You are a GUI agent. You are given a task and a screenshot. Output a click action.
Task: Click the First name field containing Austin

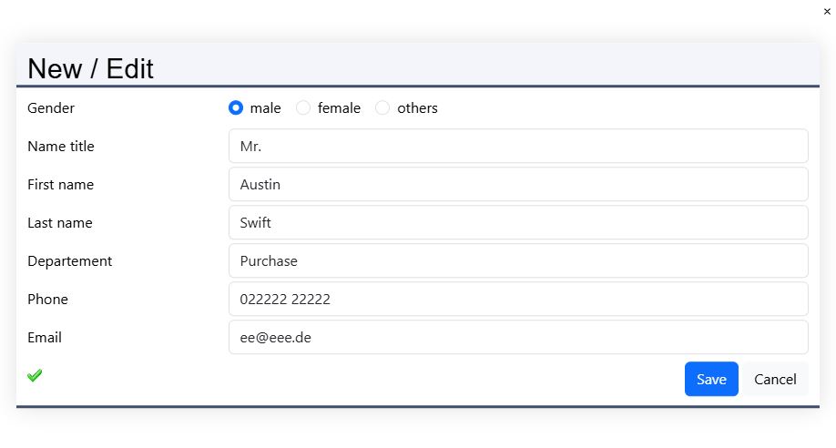[x=517, y=184]
